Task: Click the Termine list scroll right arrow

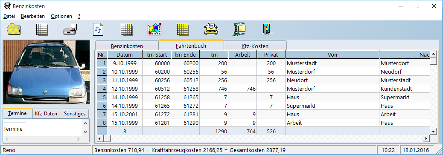Action: coord(79,139)
